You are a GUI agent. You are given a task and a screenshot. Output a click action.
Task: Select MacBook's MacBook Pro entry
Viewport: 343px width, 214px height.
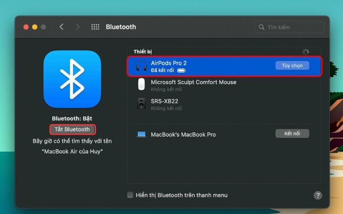click(184, 134)
